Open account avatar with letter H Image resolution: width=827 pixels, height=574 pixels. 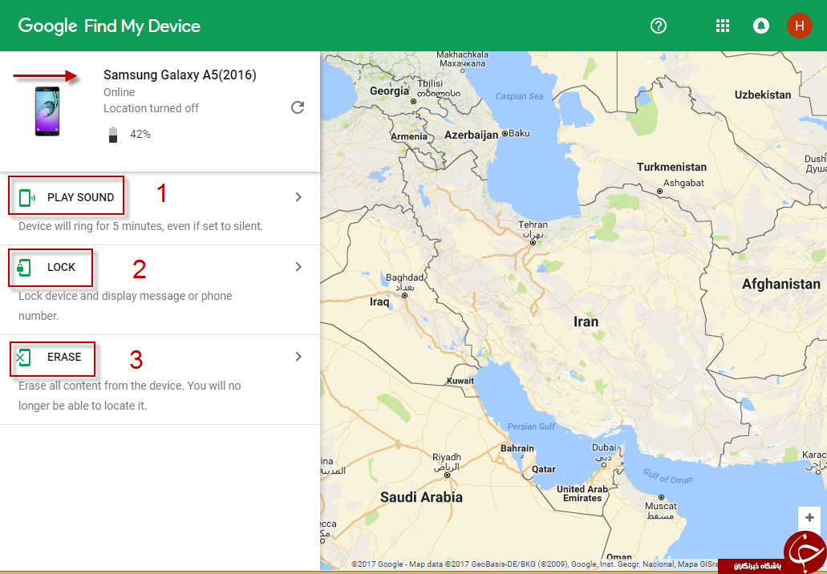tap(800, 26)
